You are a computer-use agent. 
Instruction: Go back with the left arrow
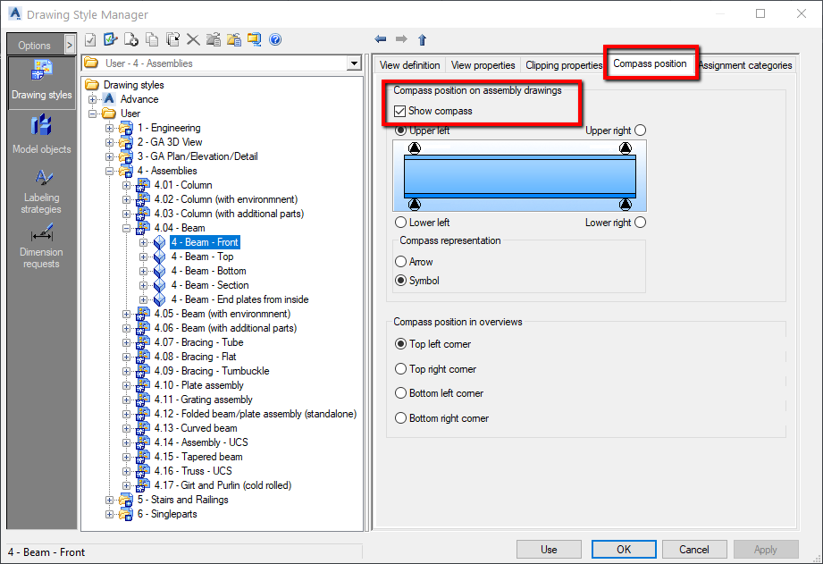(381, 38)
